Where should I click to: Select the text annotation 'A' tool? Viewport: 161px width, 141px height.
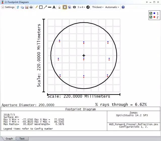click(54, 7)
